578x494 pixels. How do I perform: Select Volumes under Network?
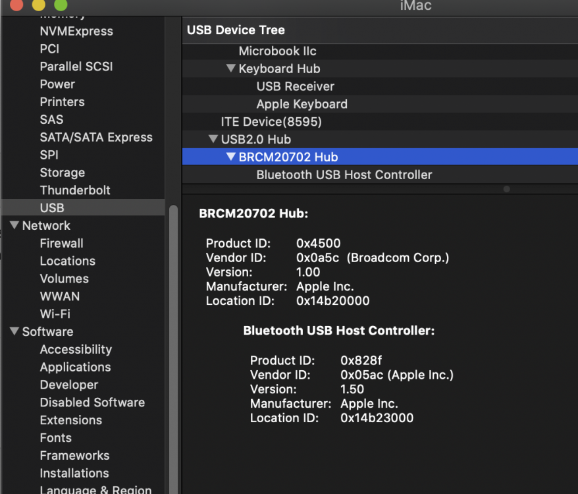(x=64, y=279)
